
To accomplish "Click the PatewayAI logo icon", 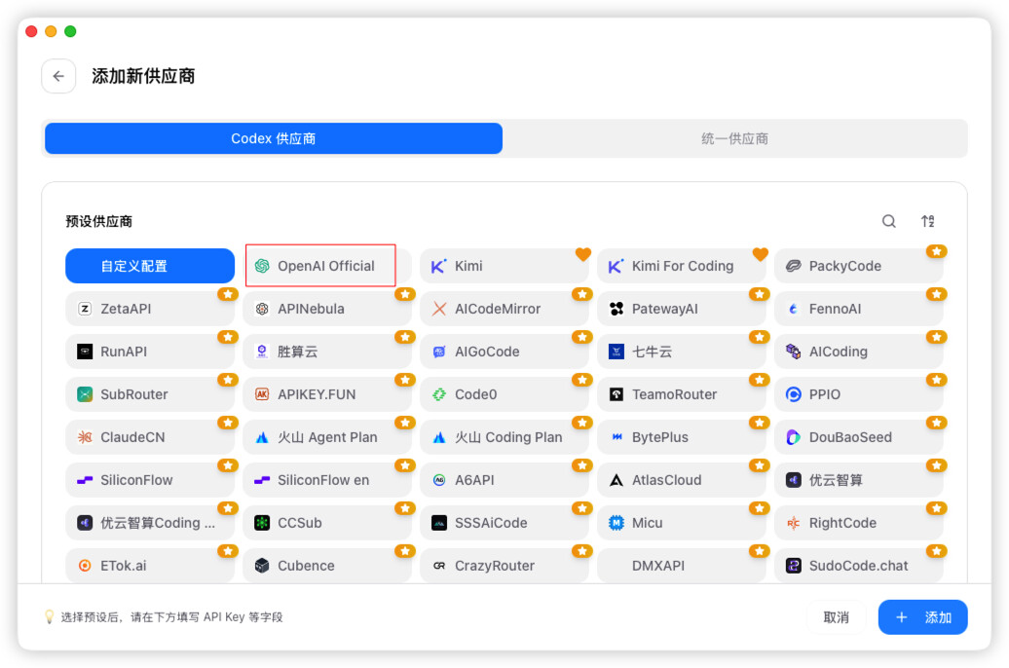I will (x=617, y=309).
